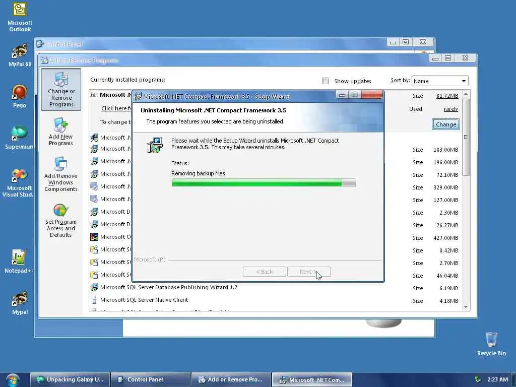
Task: Select Microsoft SQL Server Native Client row
Action: (144, 300)
